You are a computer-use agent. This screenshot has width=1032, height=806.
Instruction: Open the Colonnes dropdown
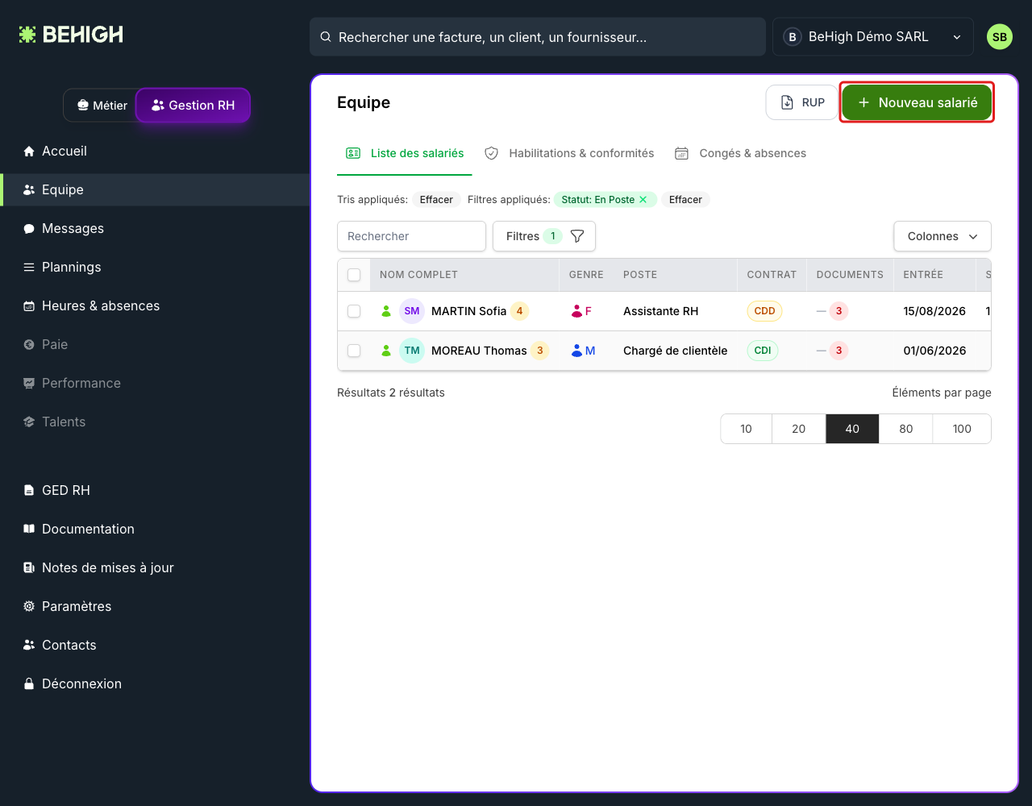[943, 236]
